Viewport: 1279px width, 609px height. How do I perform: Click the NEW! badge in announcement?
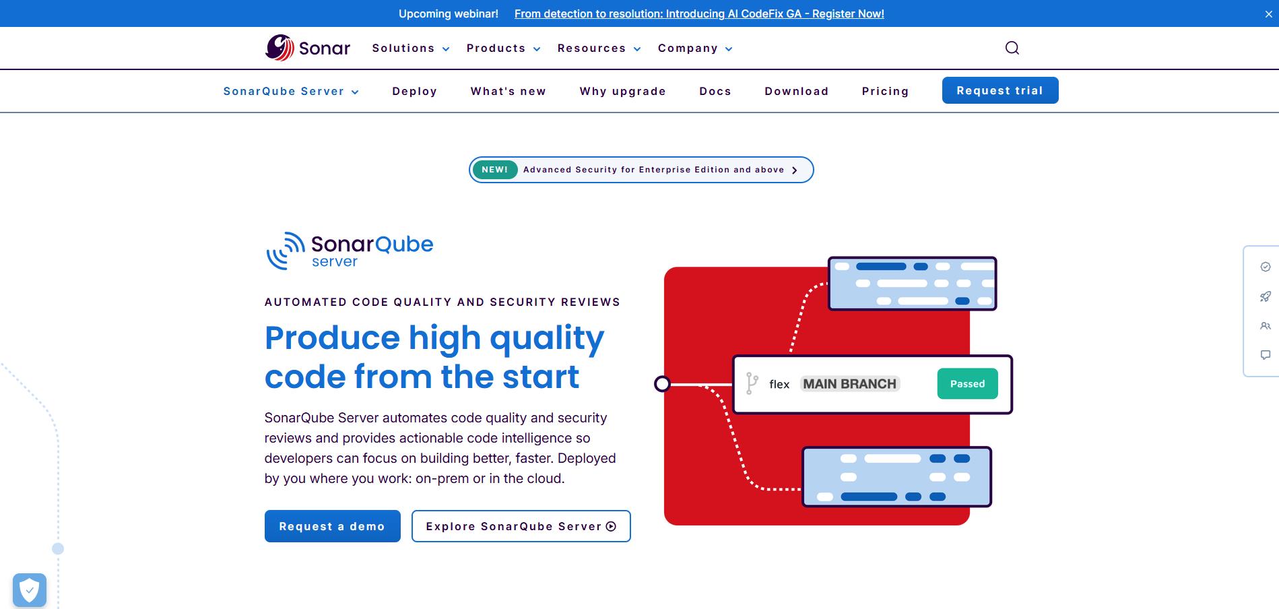pyautogui.click(x=495, y=170)
